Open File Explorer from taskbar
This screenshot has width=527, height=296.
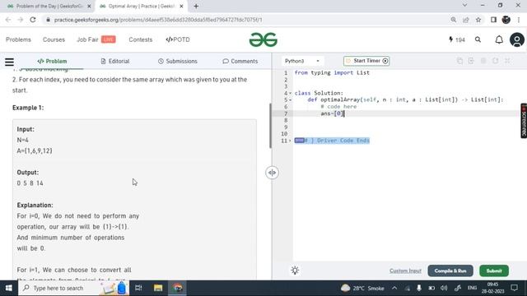click(158, 288)
